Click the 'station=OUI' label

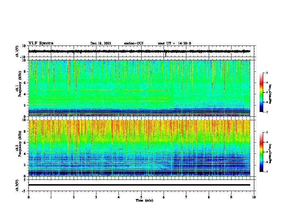click(134, 43)
